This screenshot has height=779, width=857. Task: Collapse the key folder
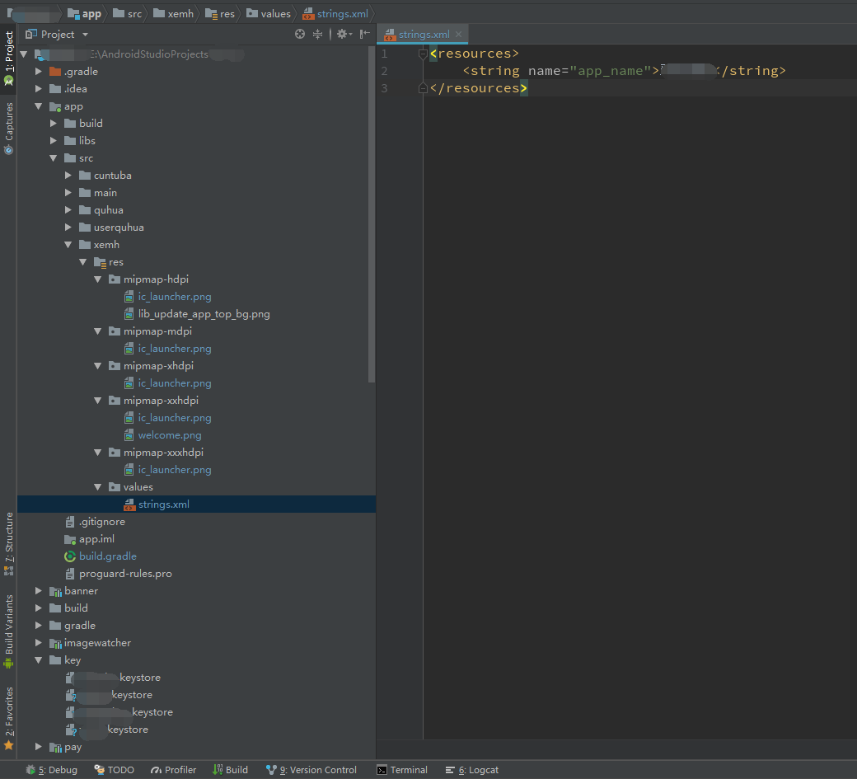coord(38,659)
